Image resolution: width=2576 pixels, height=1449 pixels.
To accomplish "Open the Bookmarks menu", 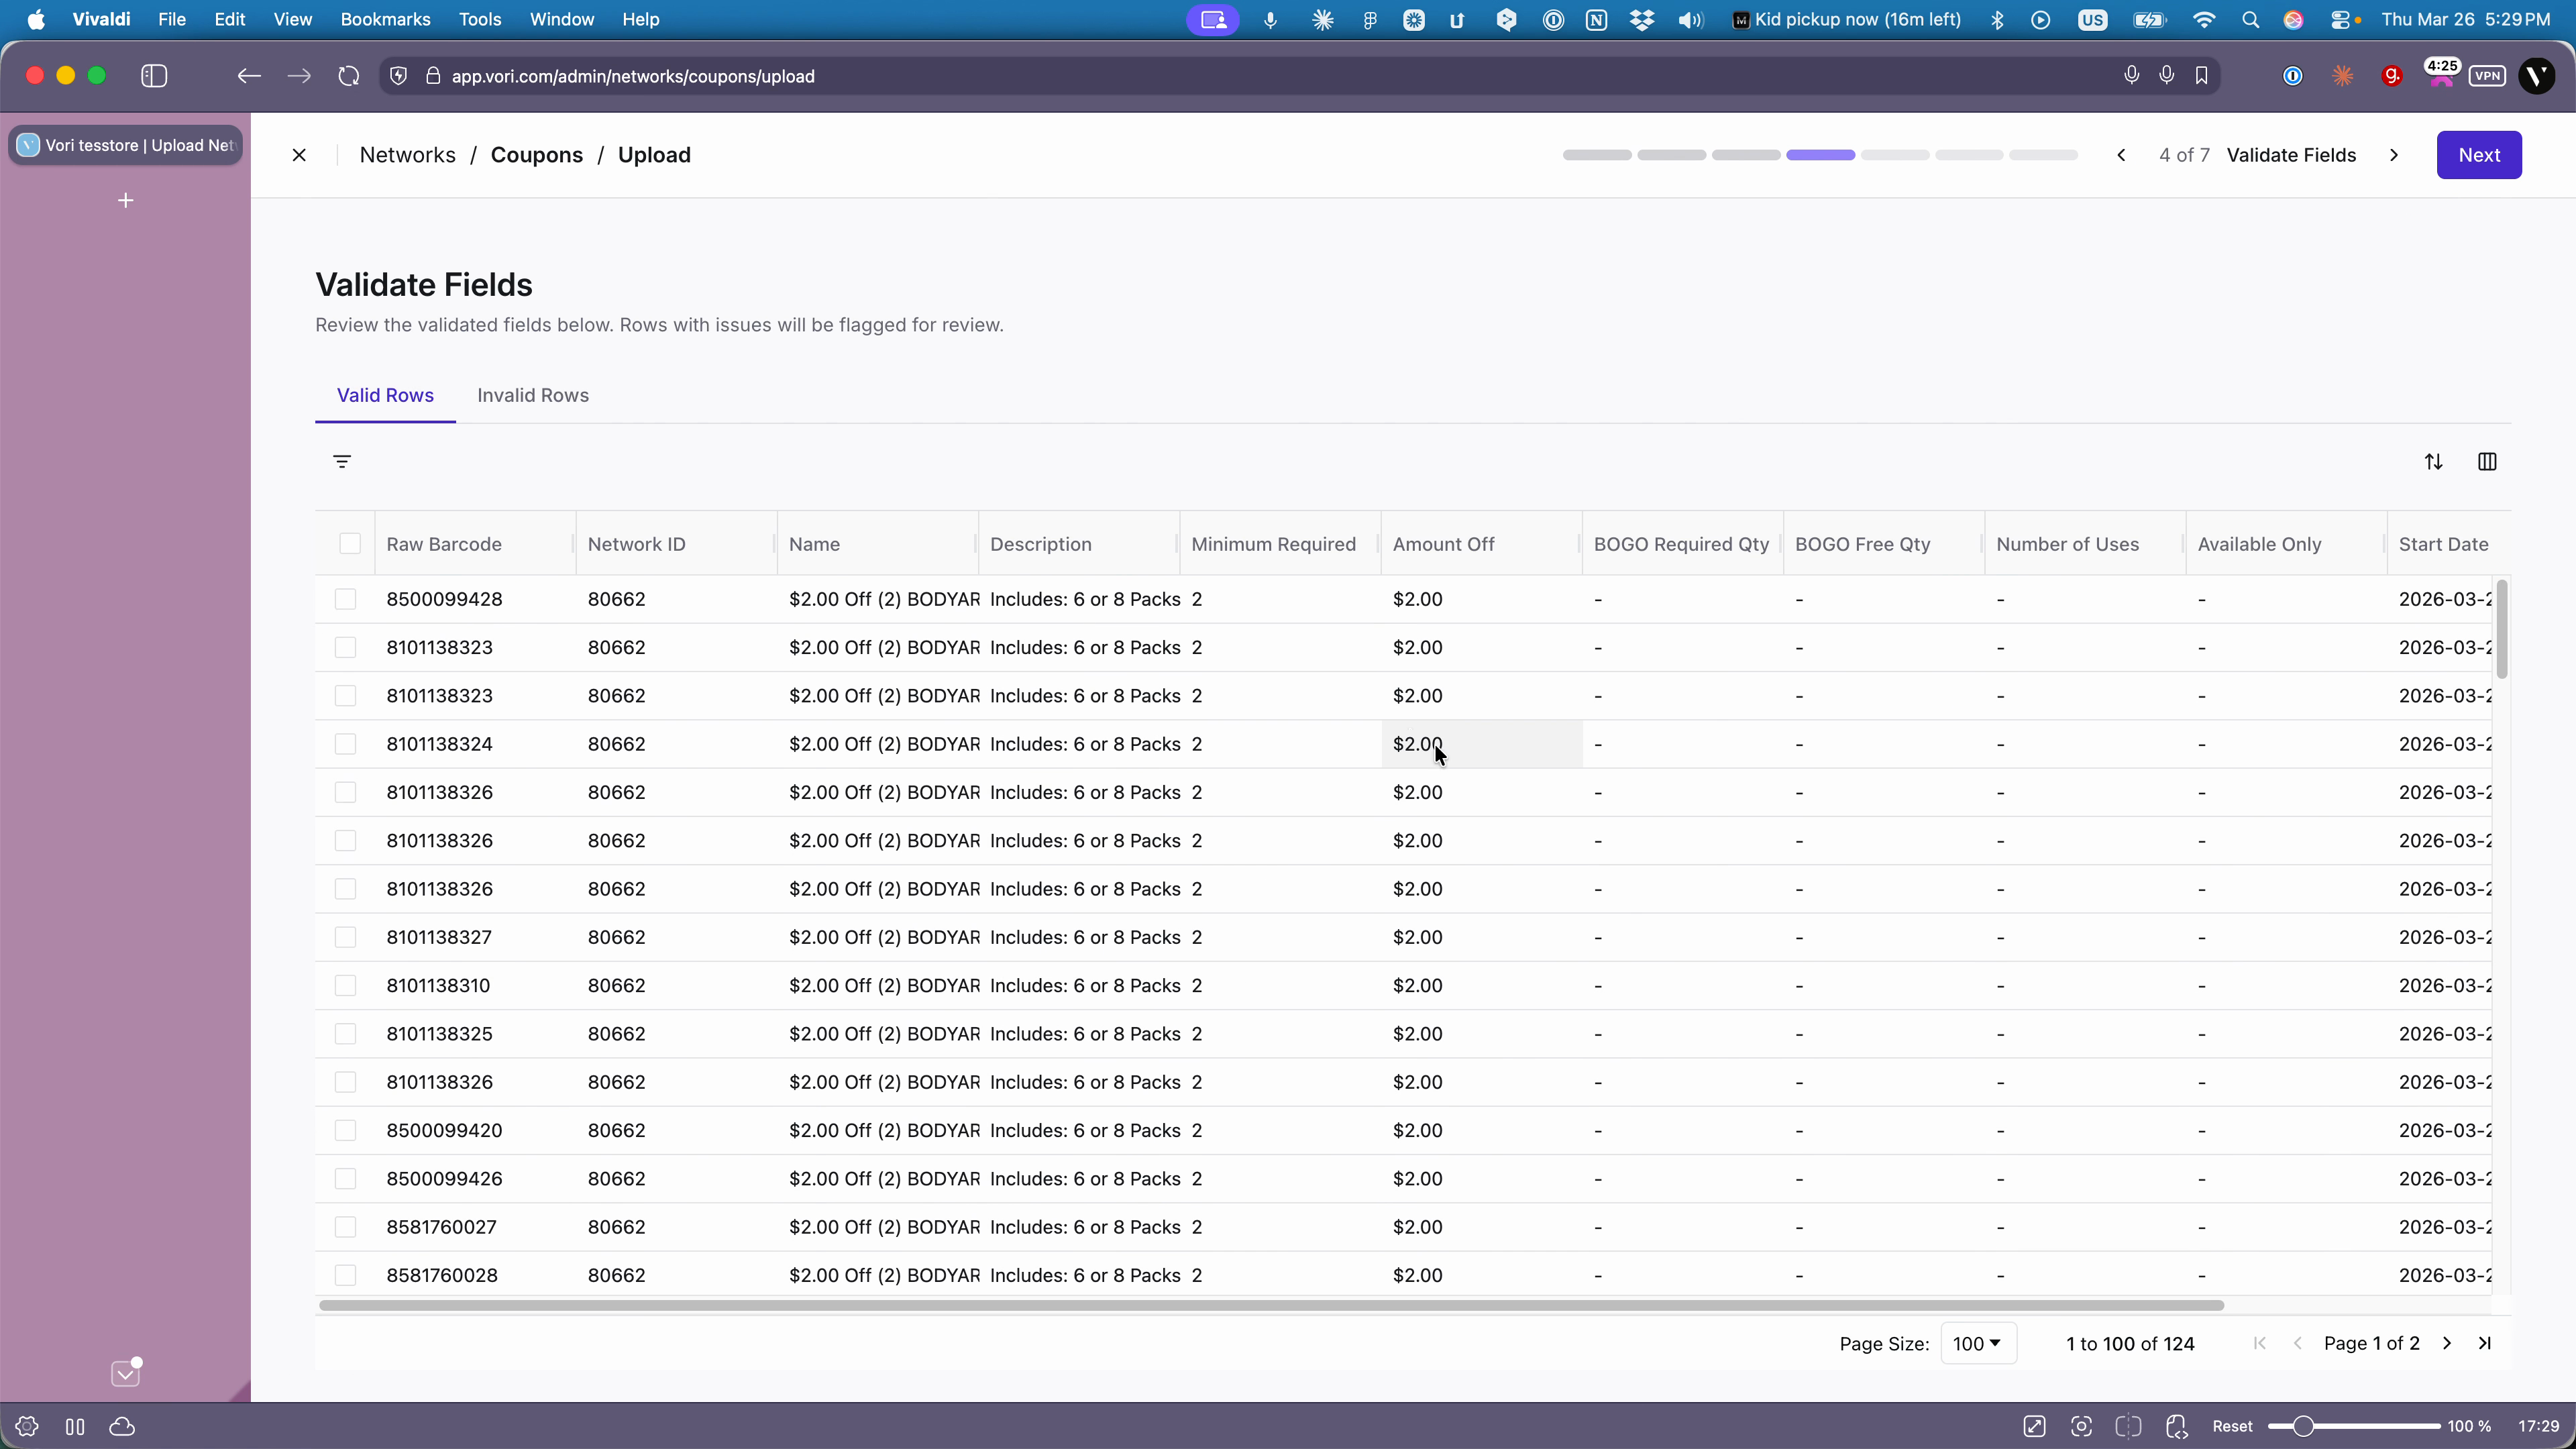I will [x=385, y=19].
